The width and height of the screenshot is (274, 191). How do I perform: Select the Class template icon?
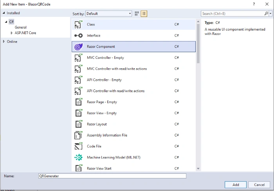point(78,24)
